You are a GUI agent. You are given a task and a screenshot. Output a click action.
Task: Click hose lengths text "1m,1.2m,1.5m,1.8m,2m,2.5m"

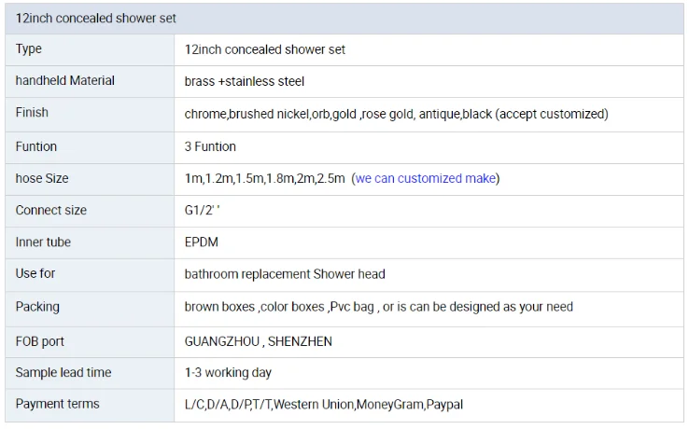(x=265, y=178)
